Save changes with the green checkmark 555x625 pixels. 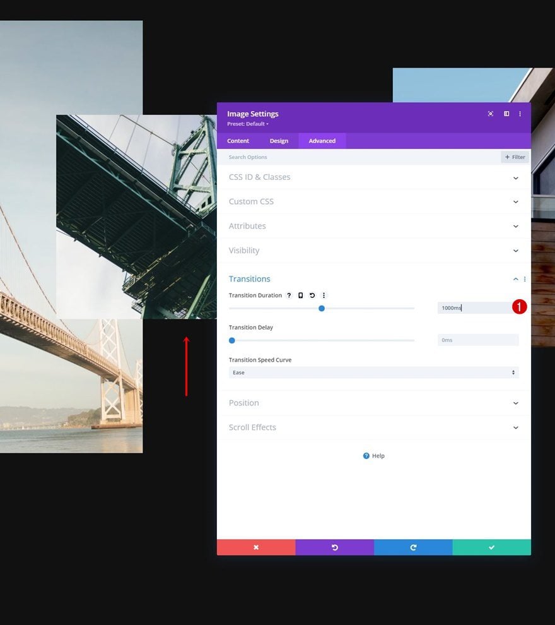click(x=491, y=547)
